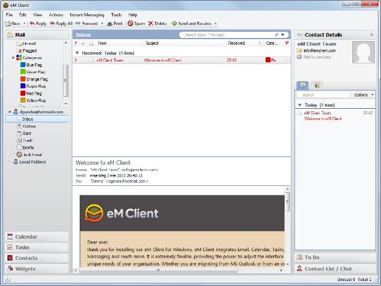Open the Tools menu
This screenshot has width=381, height=286.
click(x=116, y=15)
